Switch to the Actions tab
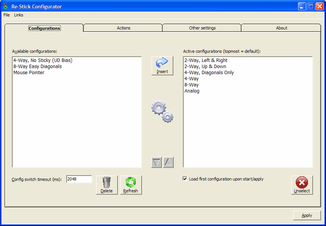The width and height of the screenshot is (326, 226). point(123,28)
